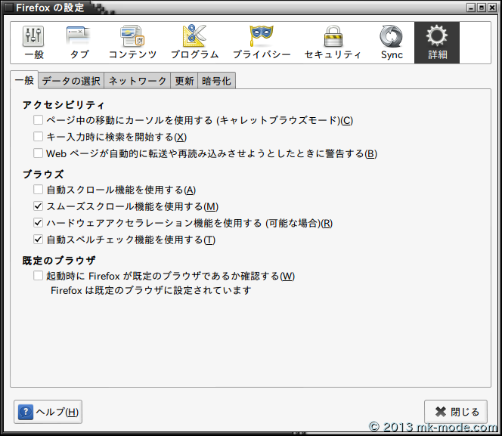Select the セキュリティ (Security) padlock icon

(x=333, y=42)
